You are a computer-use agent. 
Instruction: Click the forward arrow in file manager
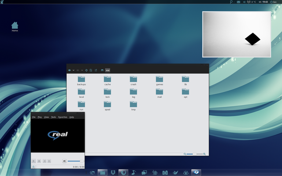pyautogui.click(x=78, y=70)
